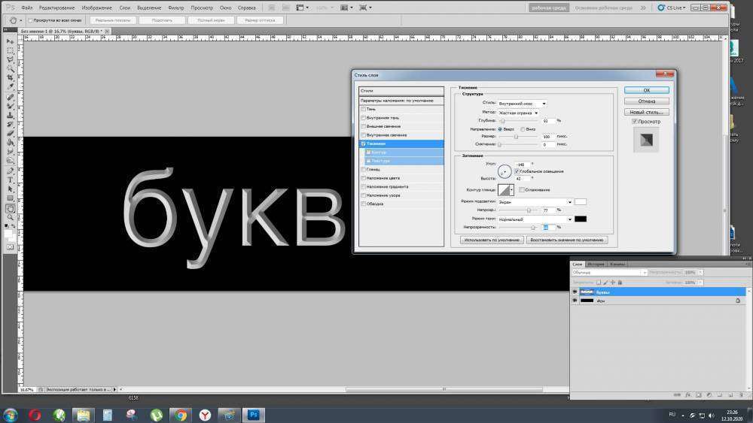Select the Вниз direction radio button
Viewport: 753px width, 423px height.
coord(524,128)
